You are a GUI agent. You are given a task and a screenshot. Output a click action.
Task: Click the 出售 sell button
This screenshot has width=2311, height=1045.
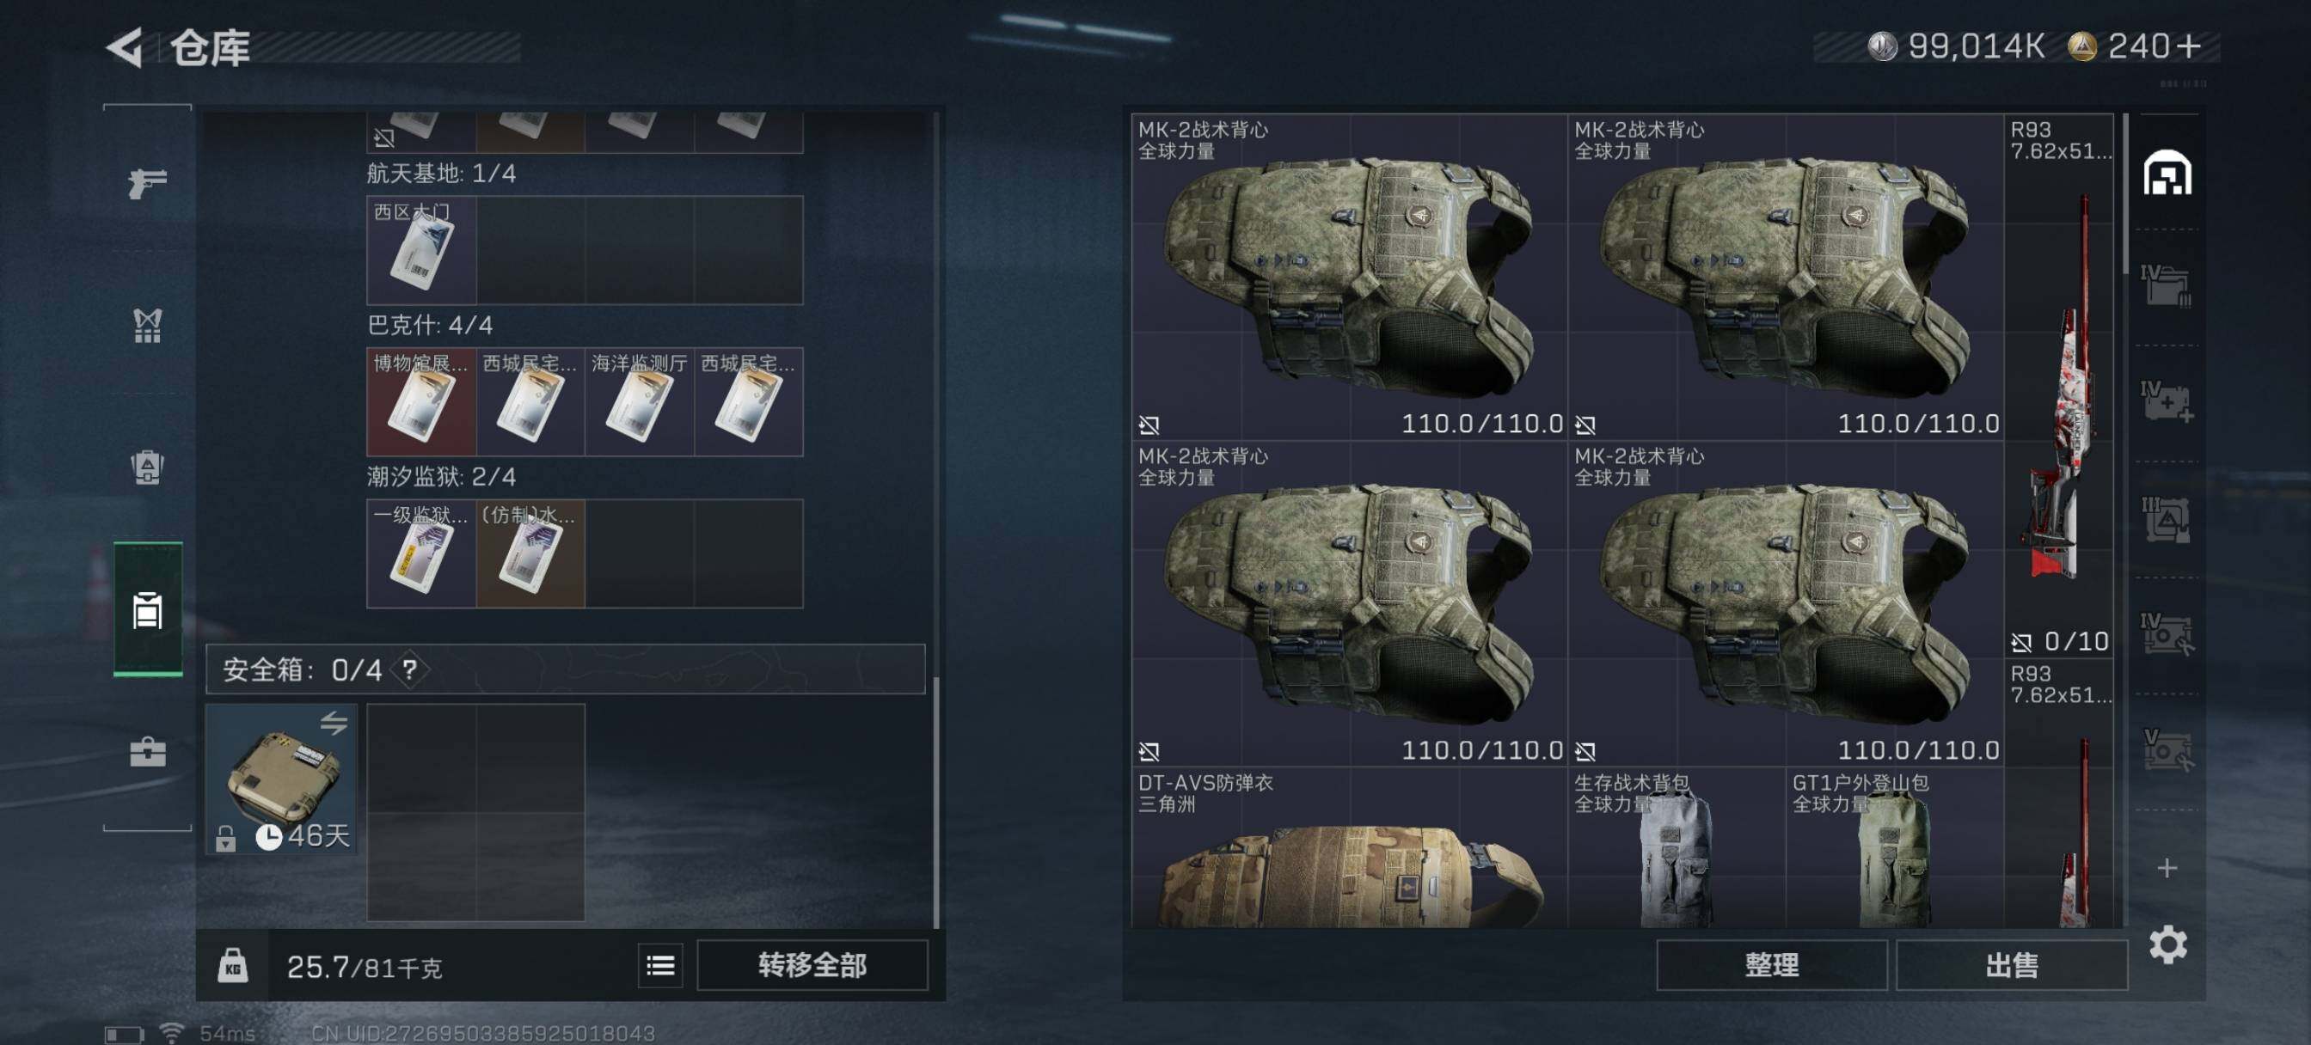tap(2011, 965)
